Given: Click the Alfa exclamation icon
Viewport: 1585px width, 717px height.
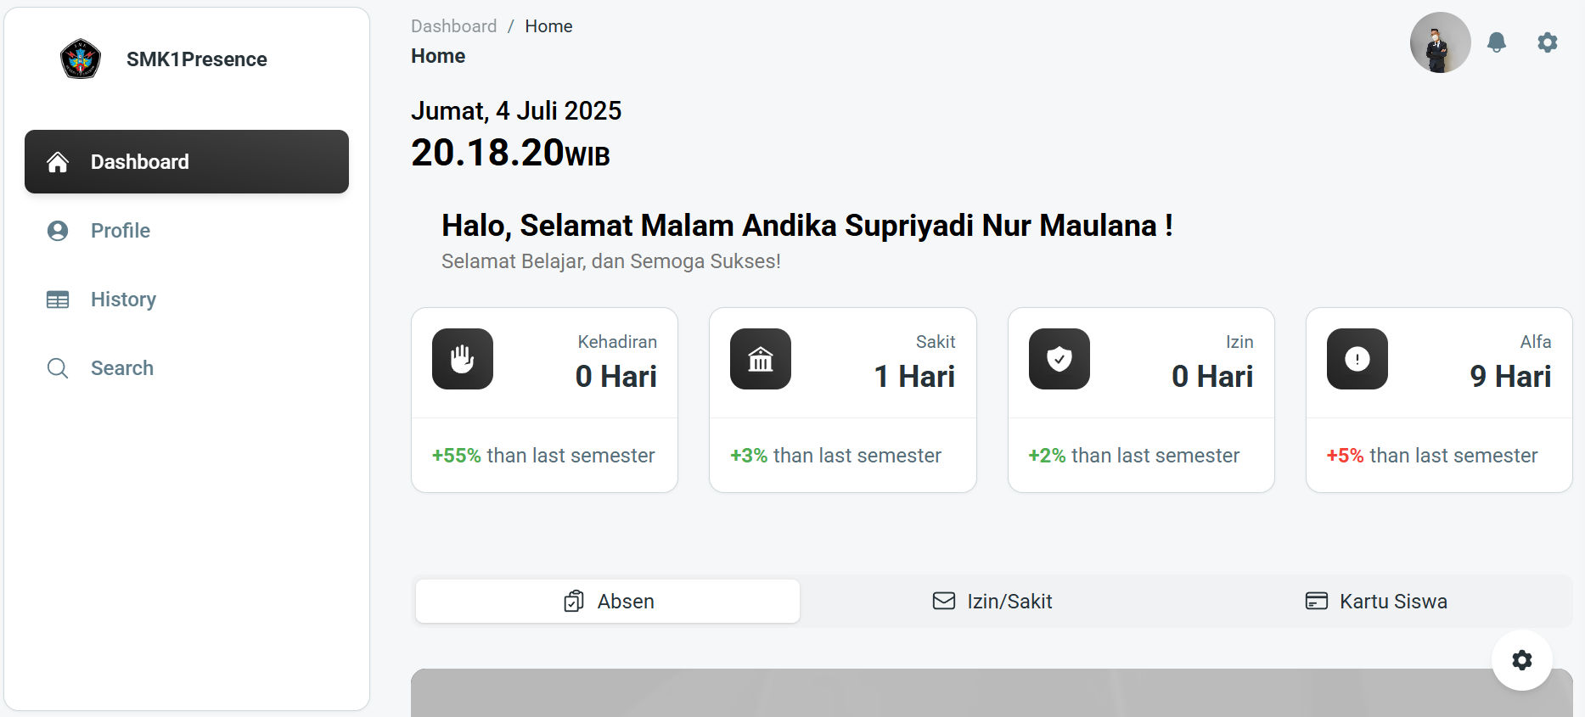Looking at the screenshot, I should [1357, 359].
